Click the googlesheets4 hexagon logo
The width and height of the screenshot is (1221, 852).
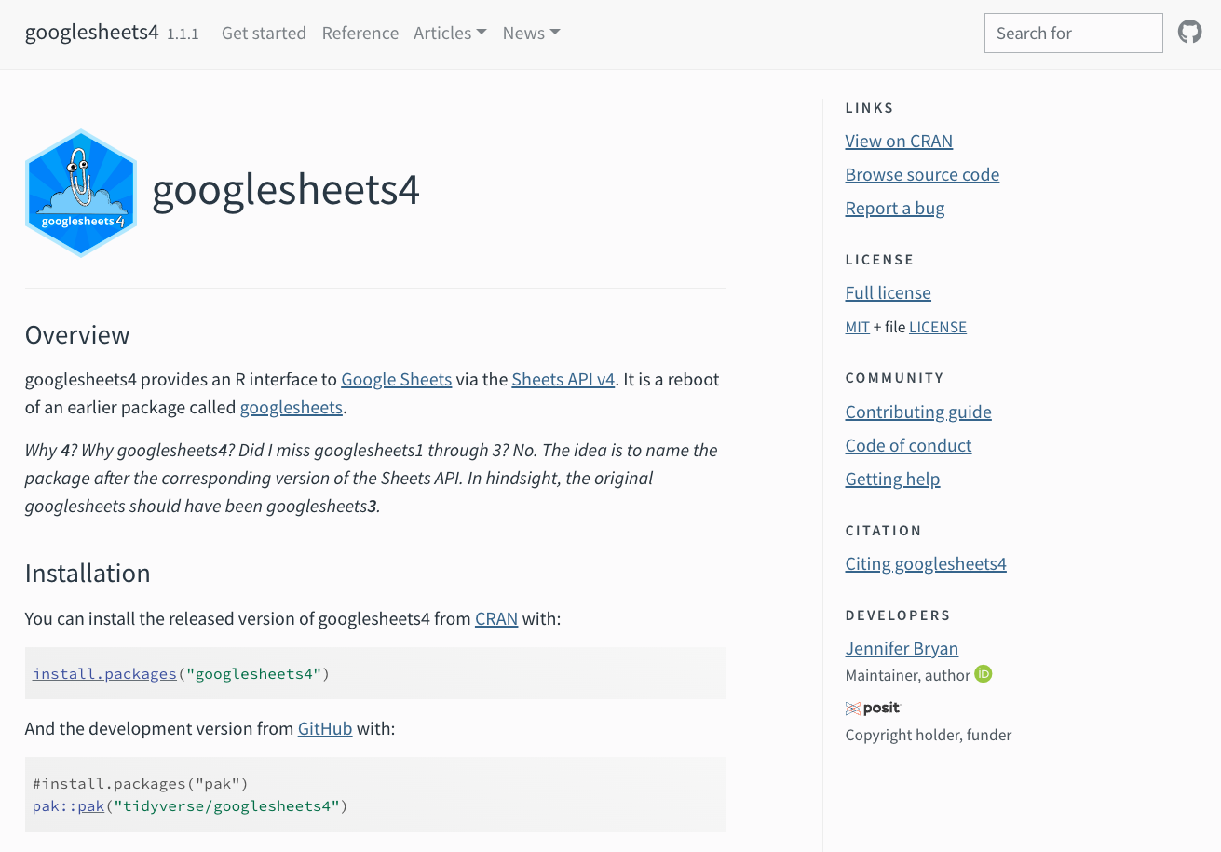click(81, 193)
